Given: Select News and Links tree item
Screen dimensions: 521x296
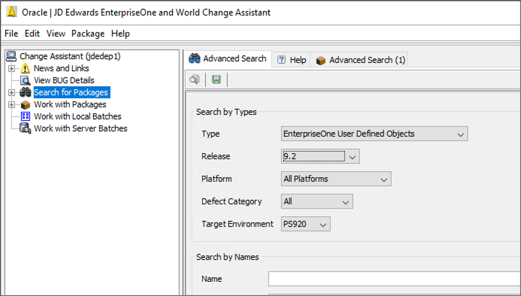Looking at the screenshot, I should [x=62, y=68].
